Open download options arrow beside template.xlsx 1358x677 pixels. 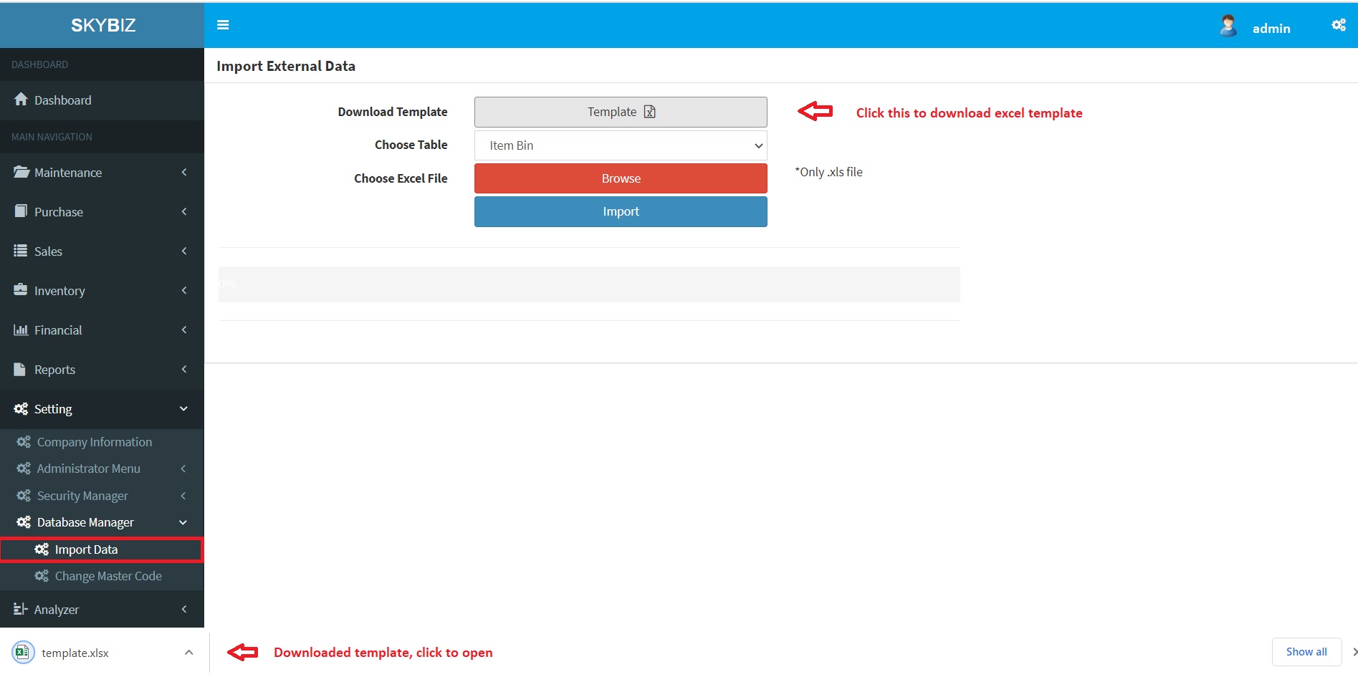click(x=188, y=653)
